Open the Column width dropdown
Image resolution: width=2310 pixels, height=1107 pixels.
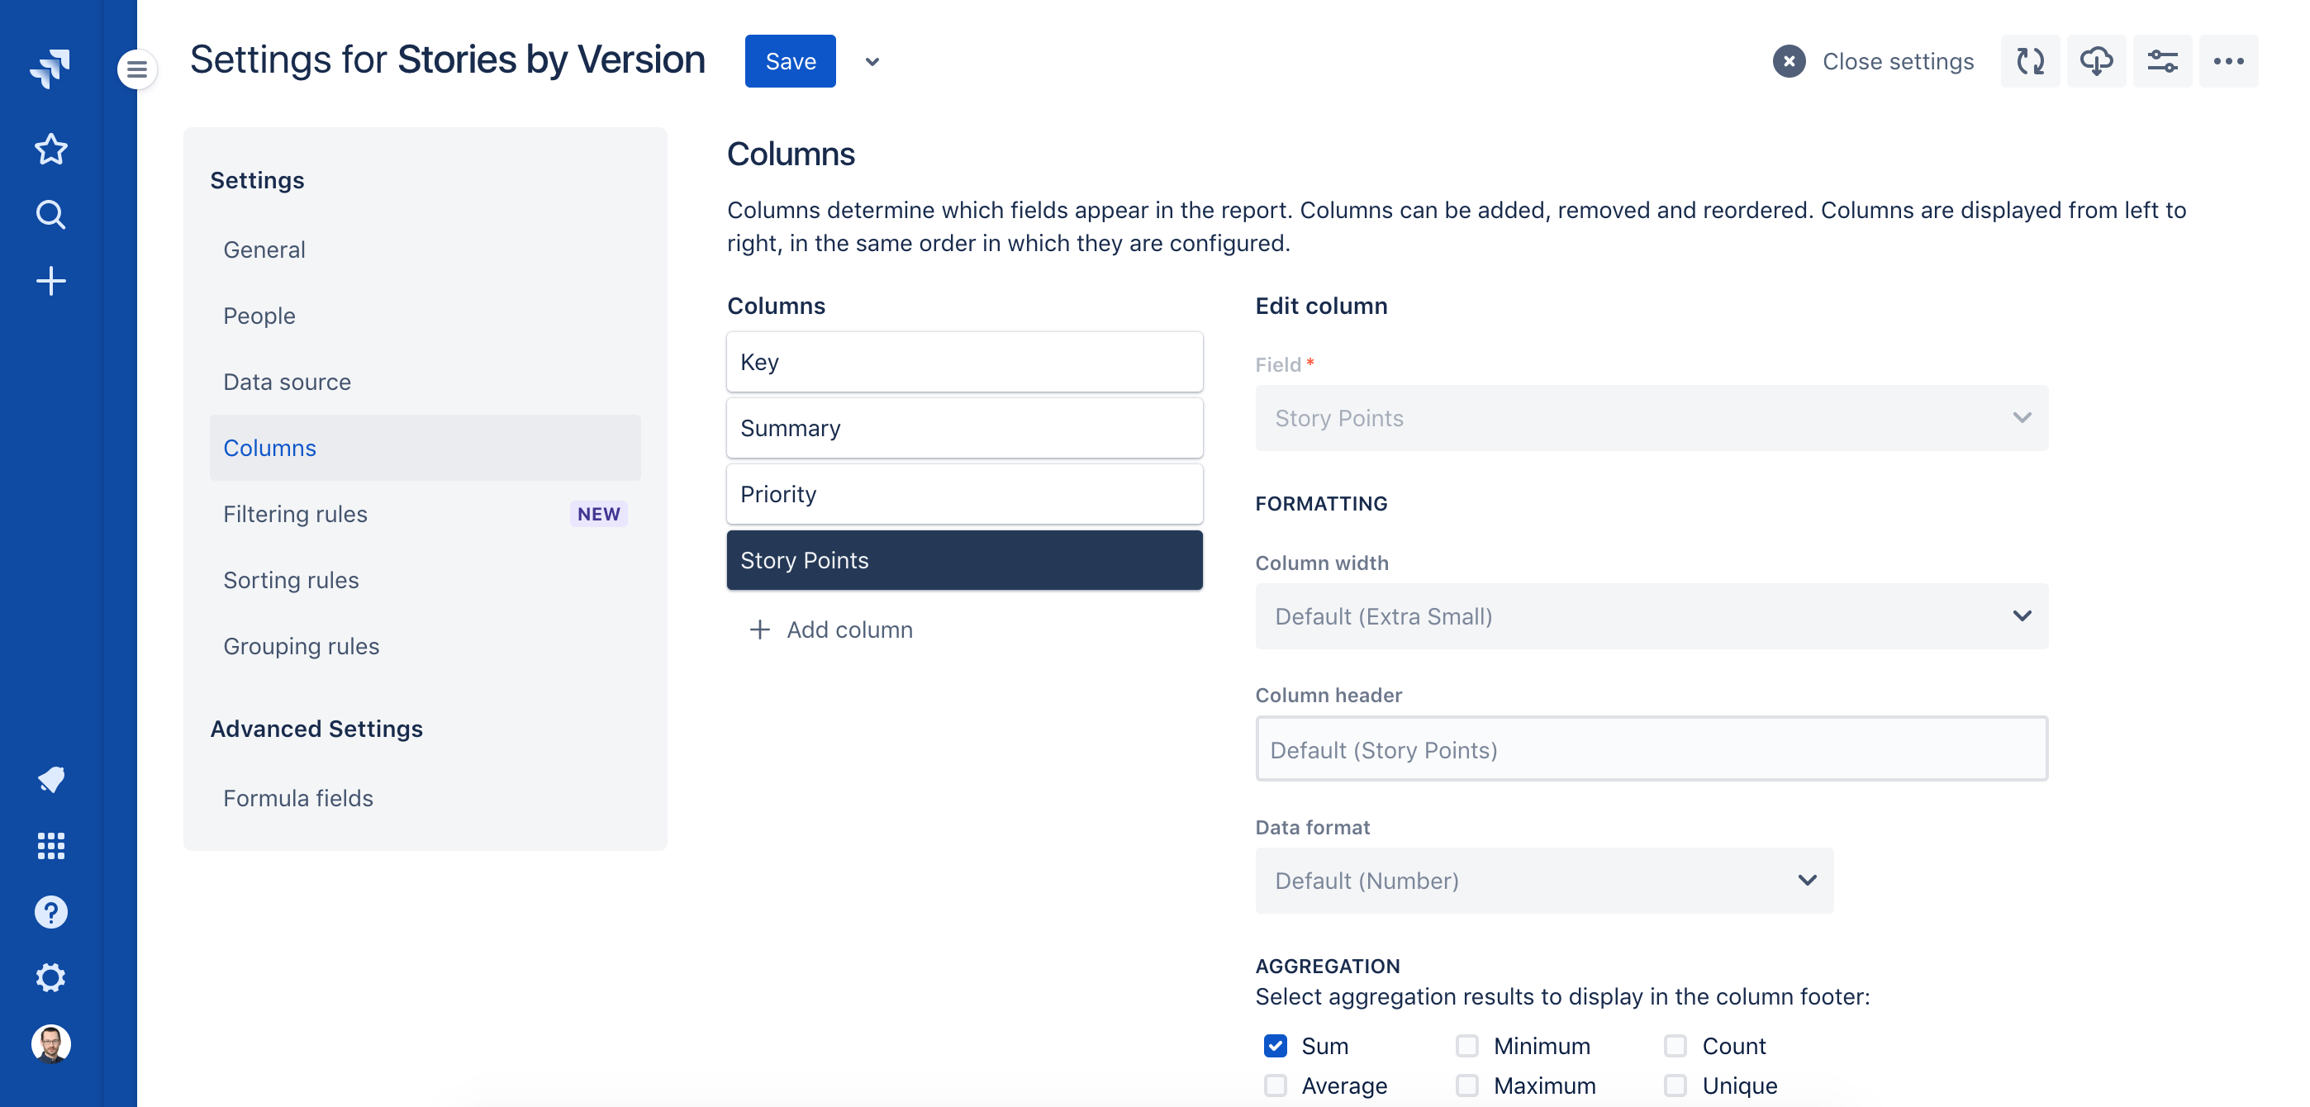coord(1651,615)
